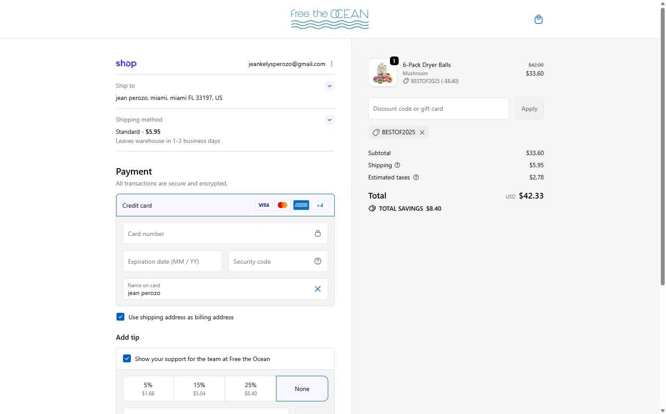Click the BESTOF2025 tag icon in the chip
The width and height of the screenshot is (666, 414).
pyautogui.click(x=376, y=132)
